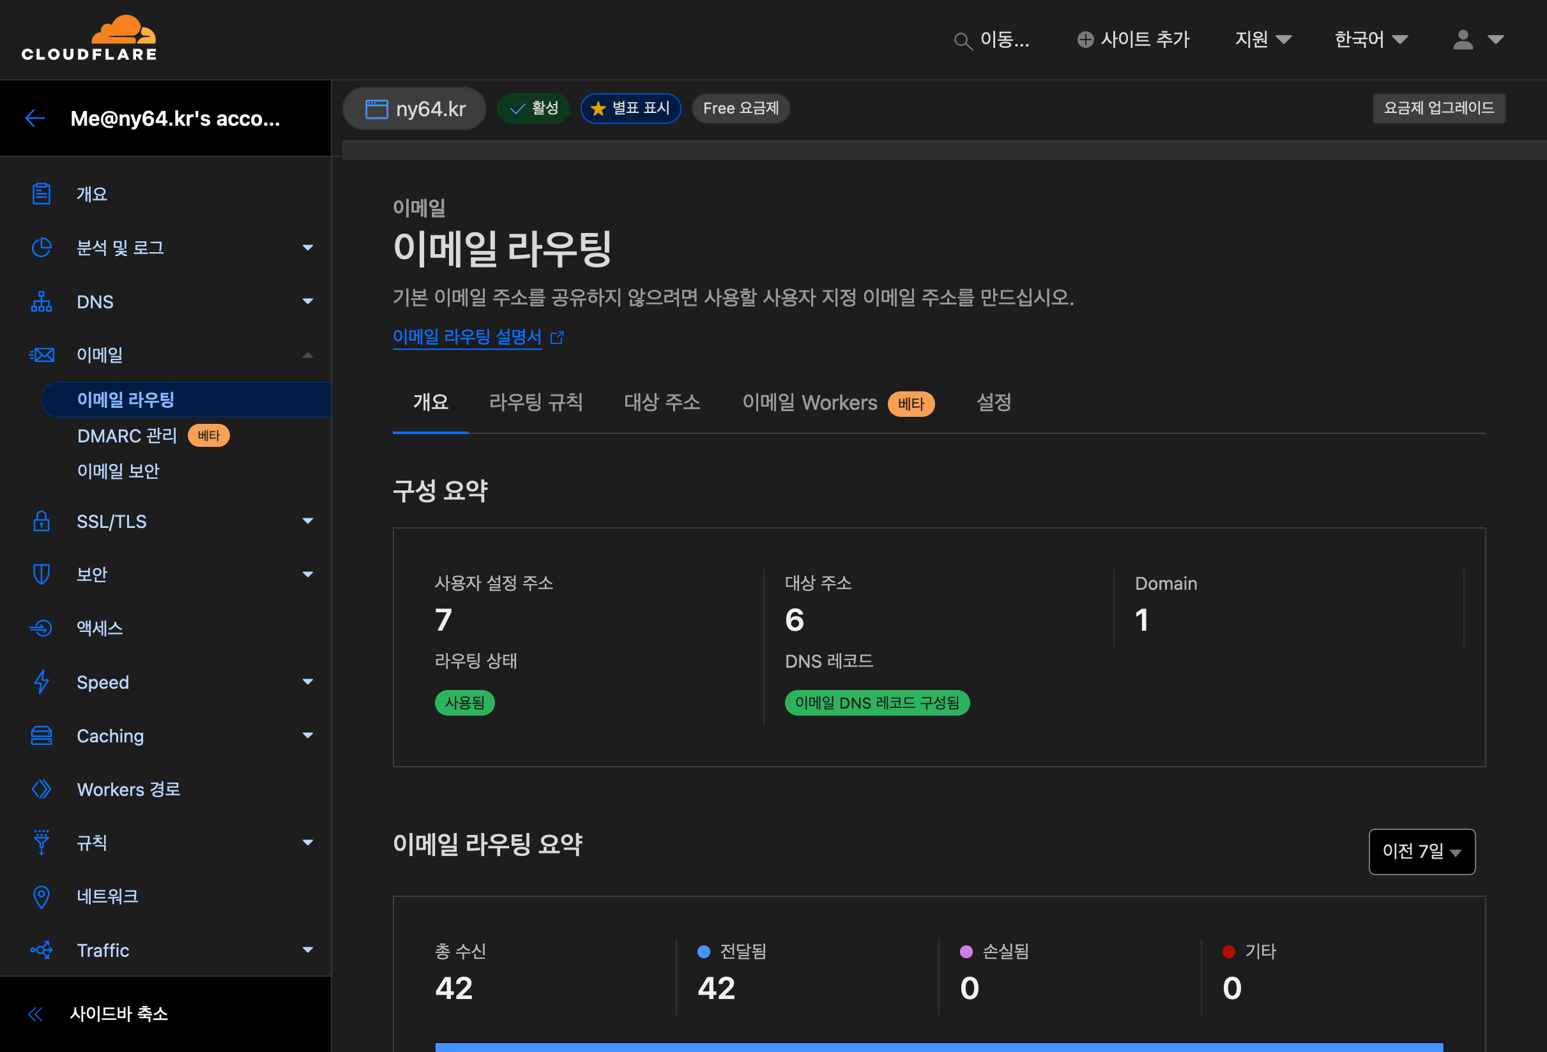
Task: Click the 사용됨 routing status badge
Action: [464, 703]
